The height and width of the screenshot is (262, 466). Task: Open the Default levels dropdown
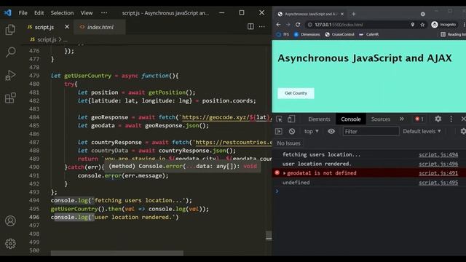pyautogui.click(x=422, y=131)
